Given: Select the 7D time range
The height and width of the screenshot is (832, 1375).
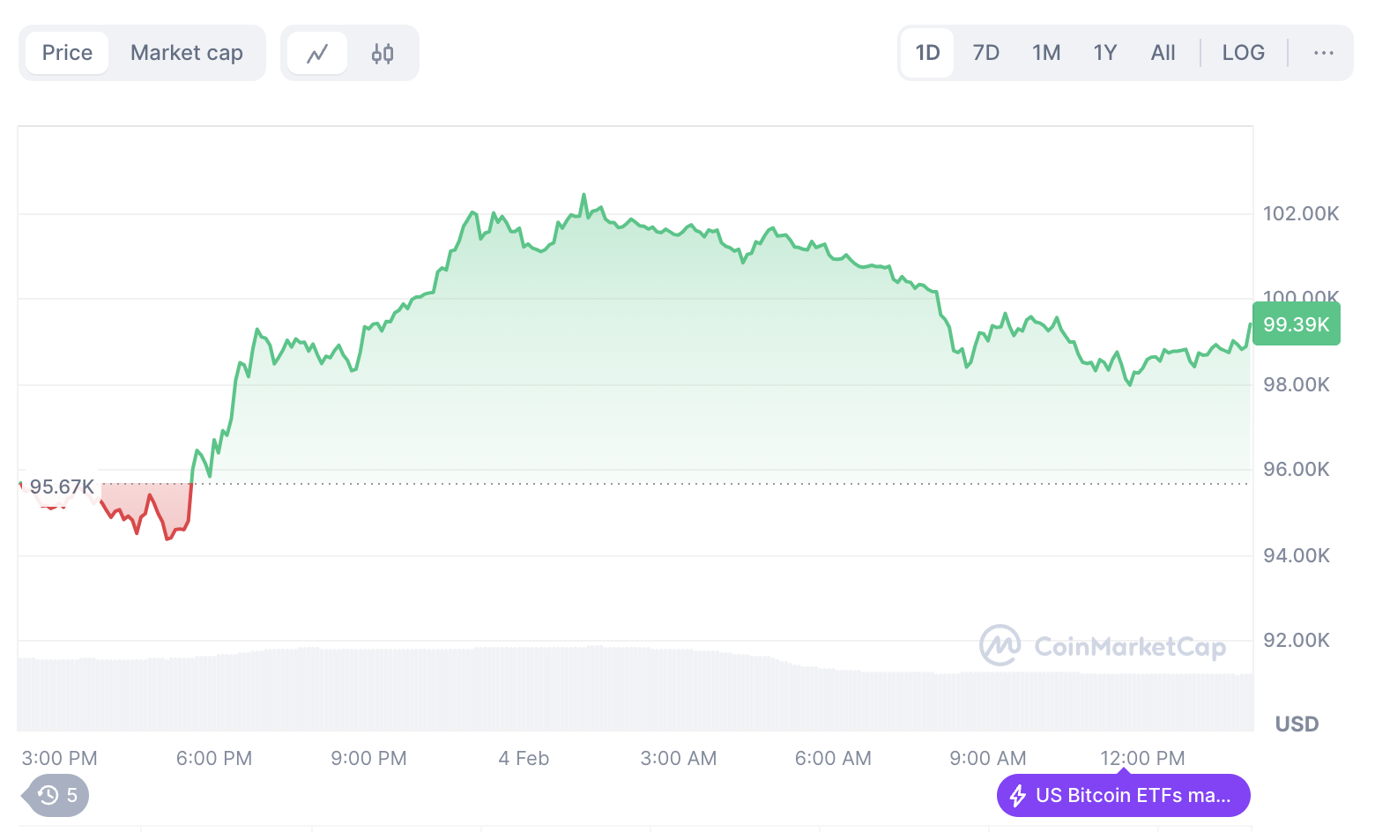Looking at the screenshot, I should (985, 53).
